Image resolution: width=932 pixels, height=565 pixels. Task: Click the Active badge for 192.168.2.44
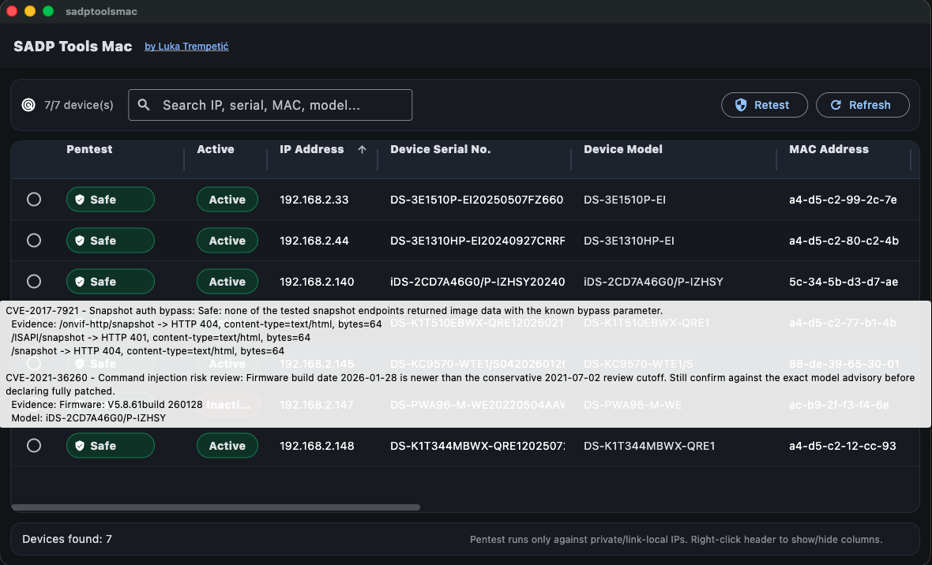(x=227, y=241)
